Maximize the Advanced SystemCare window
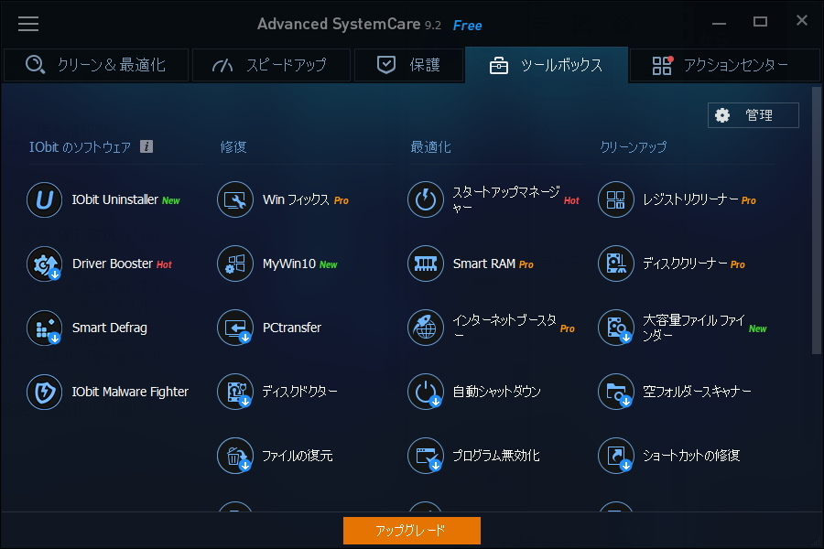 [x=760, y=22]
